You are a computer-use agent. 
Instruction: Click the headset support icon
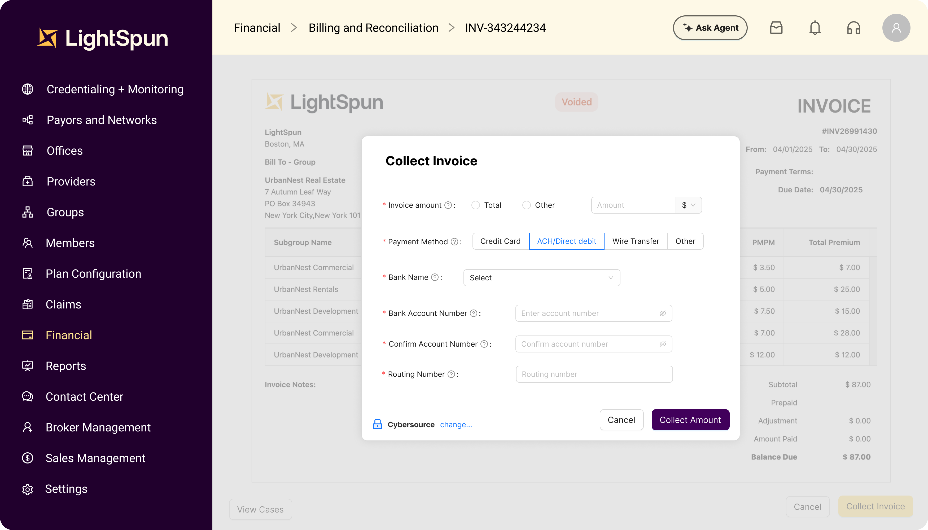point(854,28)
